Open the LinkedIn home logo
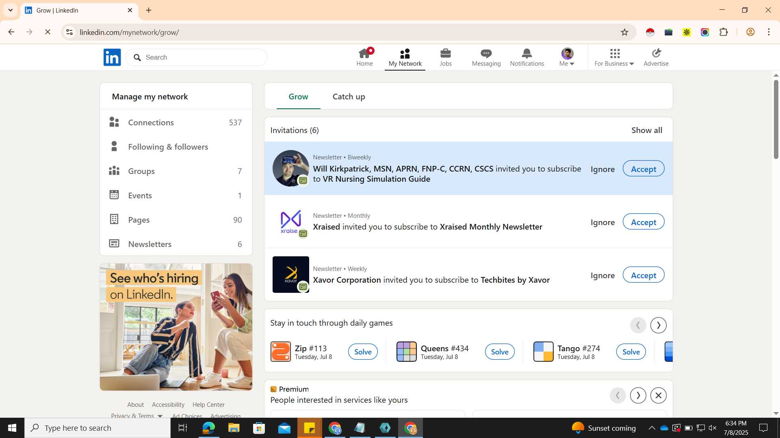Screen dimensions: 780x438 coord(112,57)
